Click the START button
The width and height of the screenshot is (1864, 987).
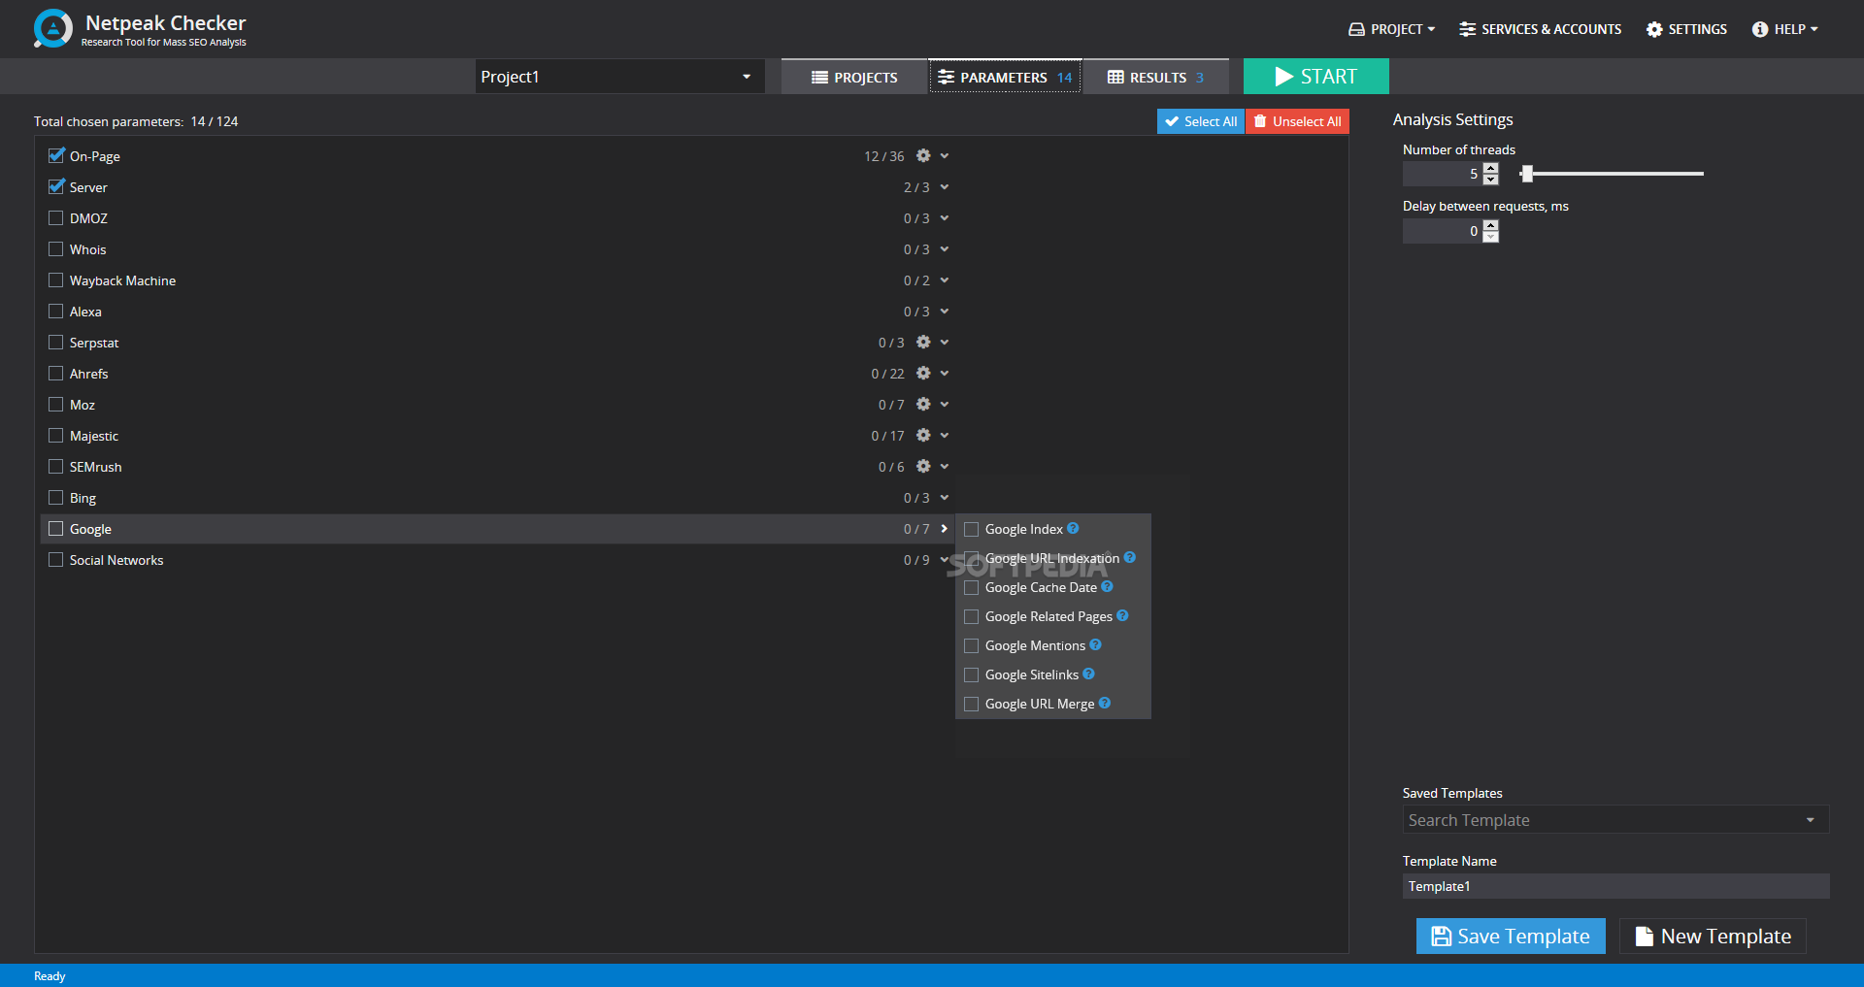(x=1315, y=77)
